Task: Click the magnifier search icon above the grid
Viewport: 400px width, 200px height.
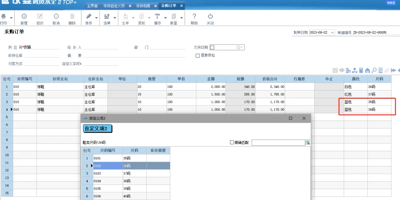Action: [x=374, y=70]
